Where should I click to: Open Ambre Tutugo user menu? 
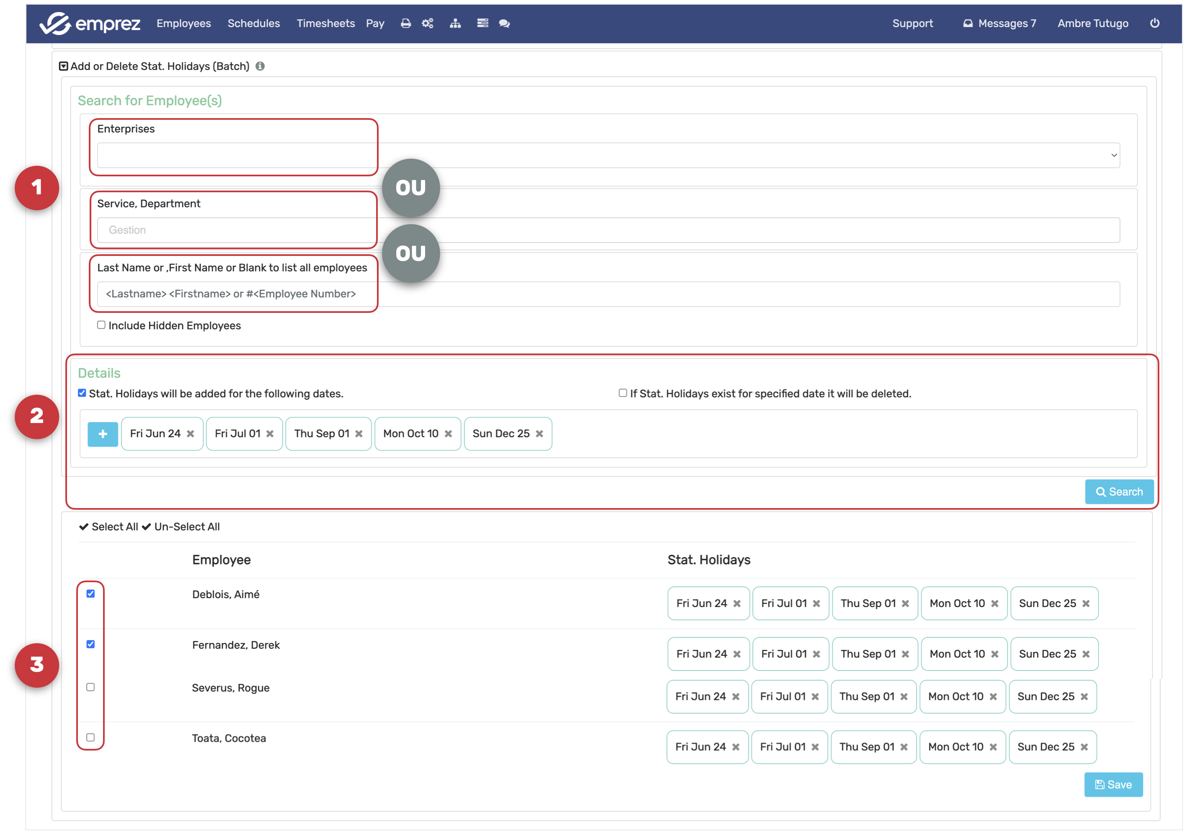(1092, 23)
